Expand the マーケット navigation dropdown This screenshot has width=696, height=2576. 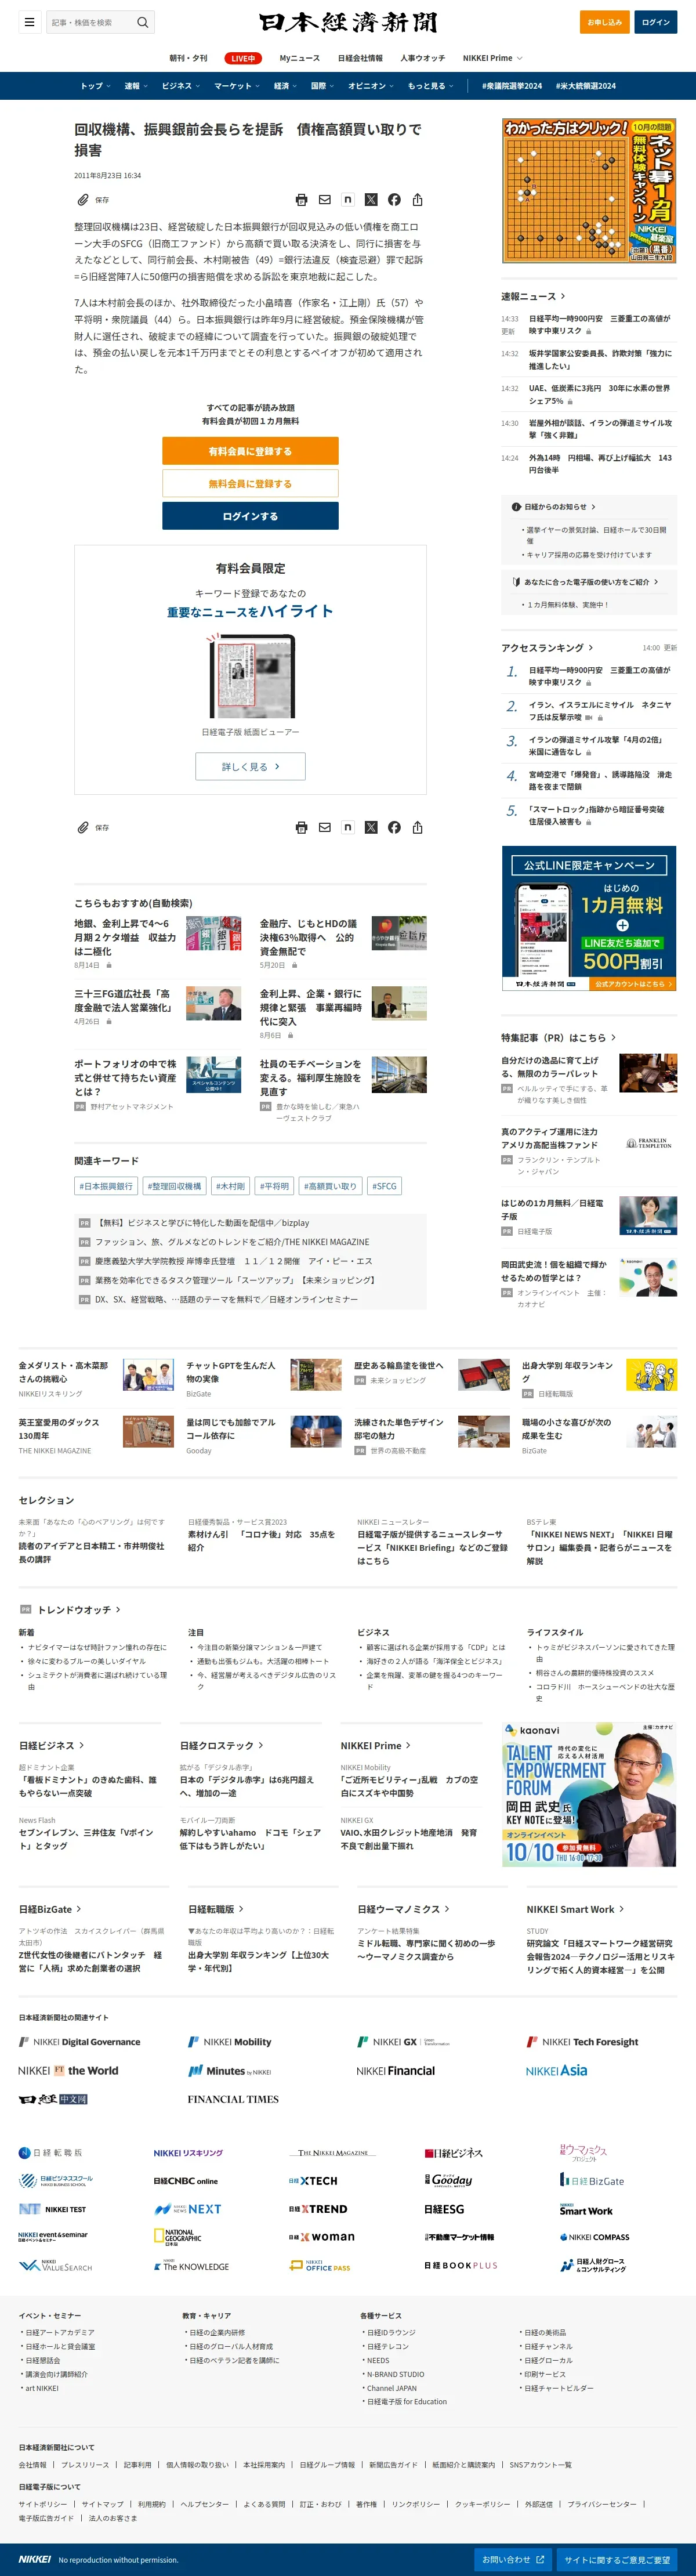click(236, 86)
